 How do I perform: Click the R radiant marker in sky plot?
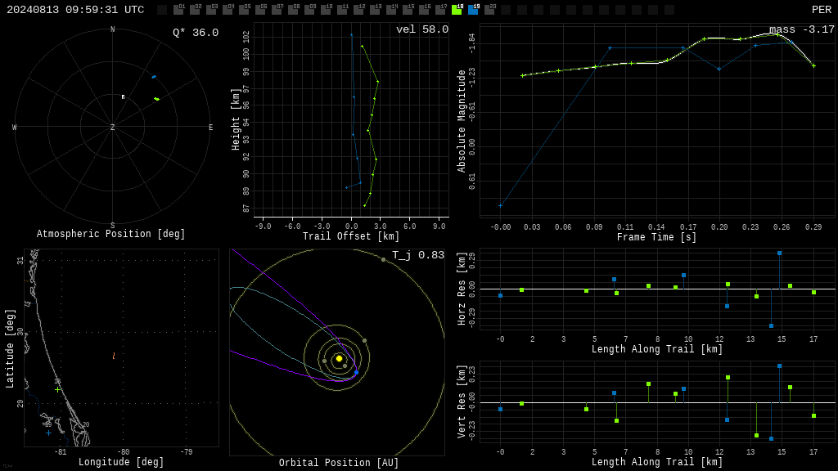coord(123,97)
